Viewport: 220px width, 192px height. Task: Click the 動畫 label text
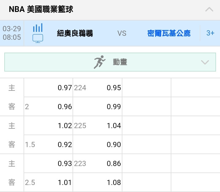pos(120,62)
